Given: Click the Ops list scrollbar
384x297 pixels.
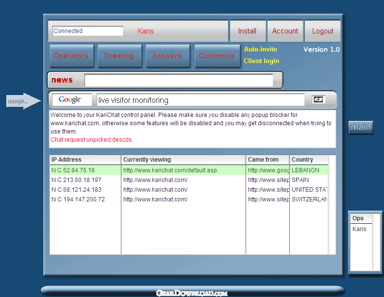Looking at the screenshot, I should 376,242.
